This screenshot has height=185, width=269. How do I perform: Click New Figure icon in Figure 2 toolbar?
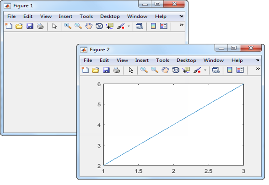click(x=85, y=70)
